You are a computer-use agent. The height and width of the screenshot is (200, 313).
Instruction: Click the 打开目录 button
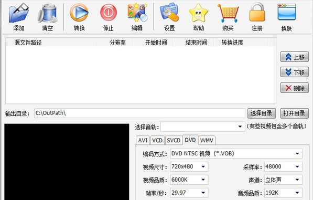click(x=294, y=113)
